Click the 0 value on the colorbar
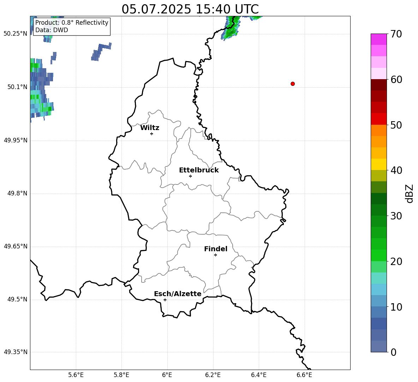The height and width of the screenshot is (382, 418). (393, 352)
